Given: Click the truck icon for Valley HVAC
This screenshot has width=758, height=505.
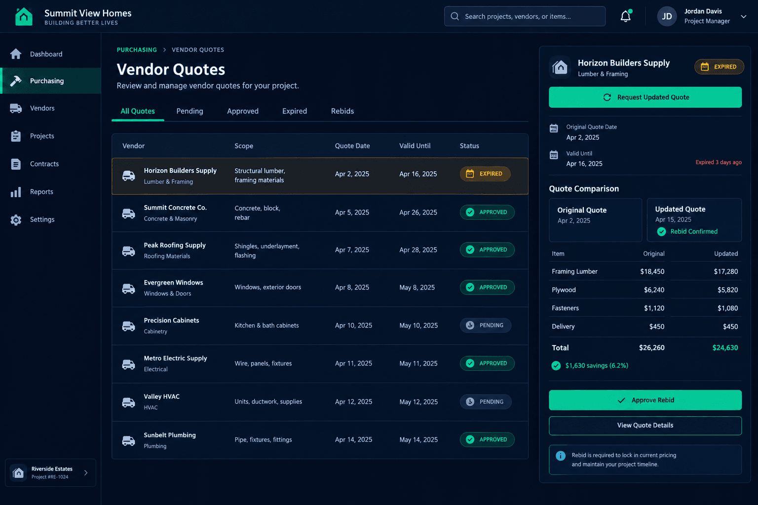Looking at the screenshot, I should click(129, 402).
